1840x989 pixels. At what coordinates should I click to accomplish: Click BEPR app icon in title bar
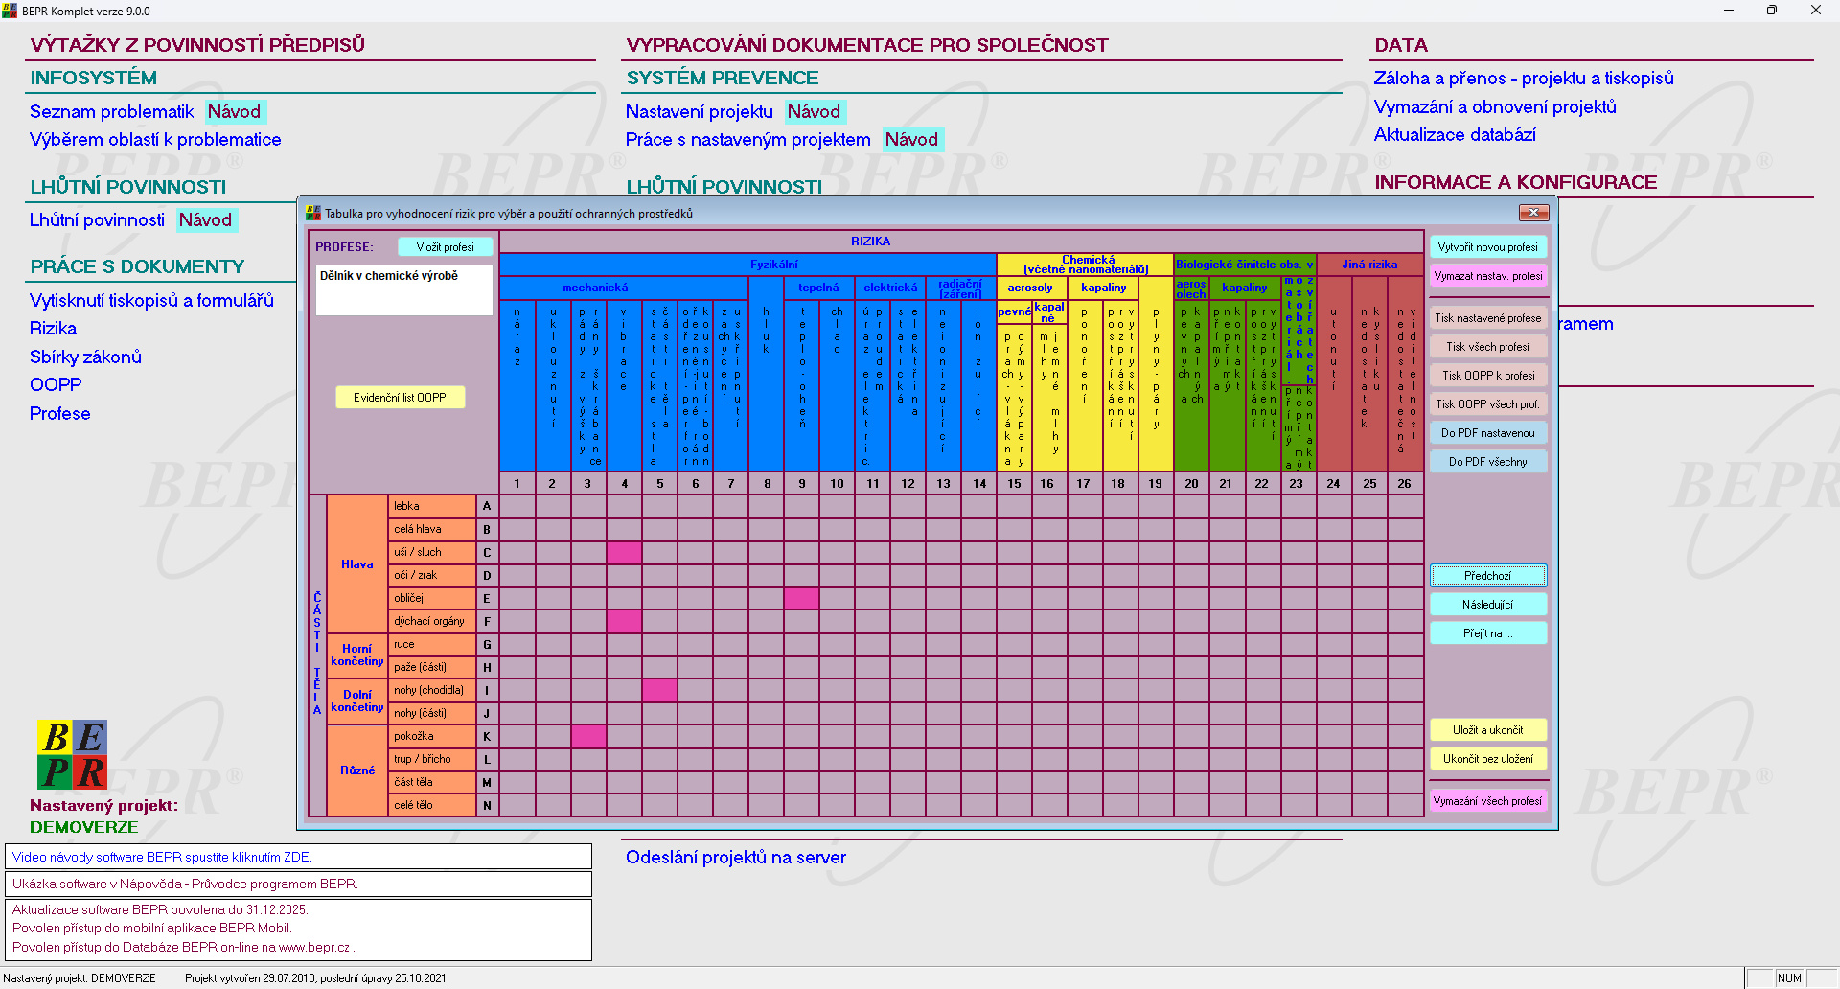[10, 11]
